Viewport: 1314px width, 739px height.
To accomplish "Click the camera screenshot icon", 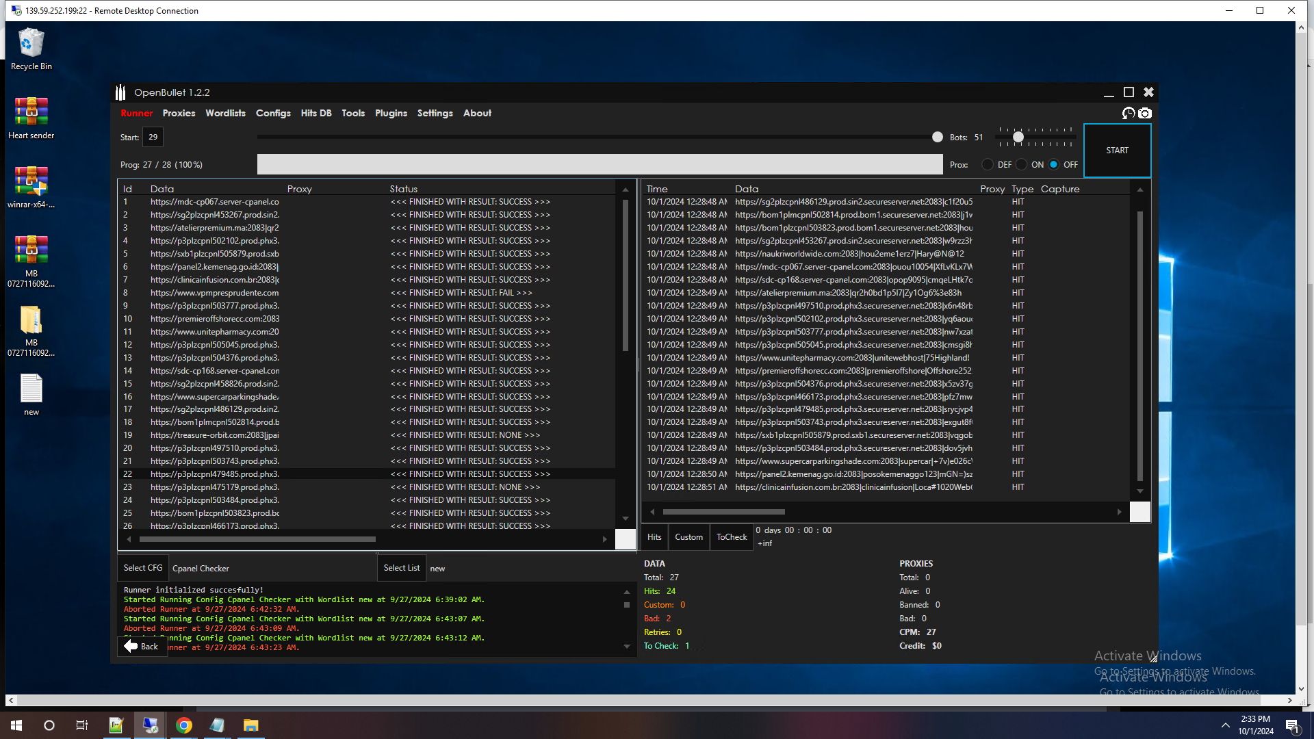I will tap(1145, 114).
